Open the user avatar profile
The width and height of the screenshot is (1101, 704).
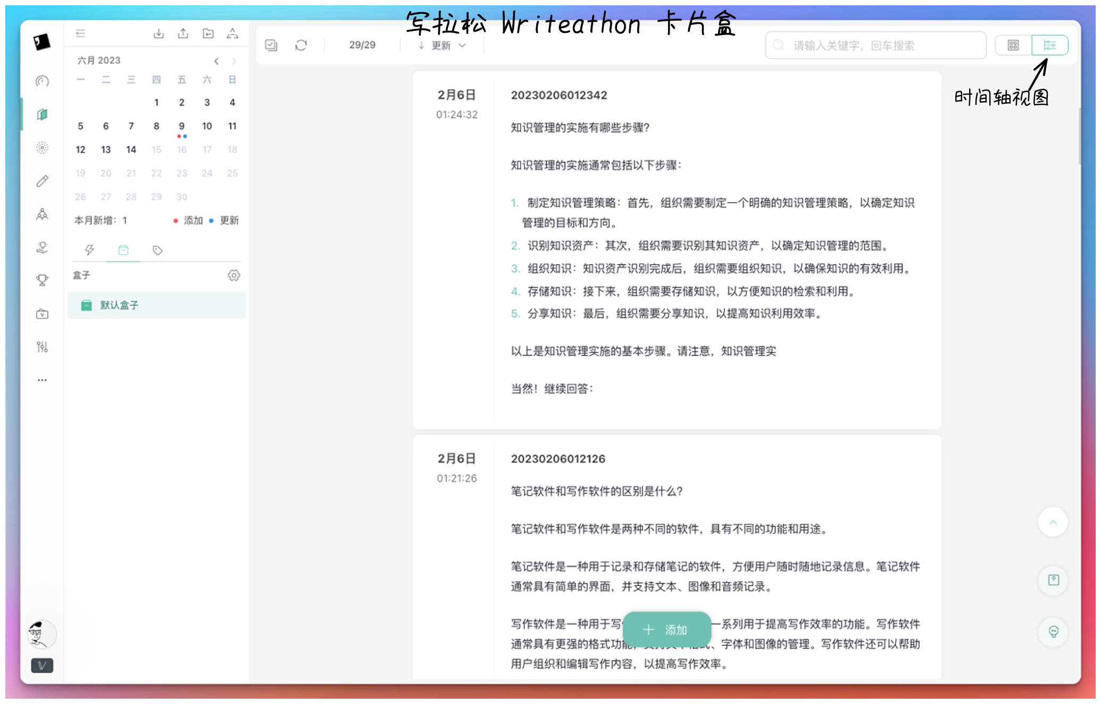point(41,634)
